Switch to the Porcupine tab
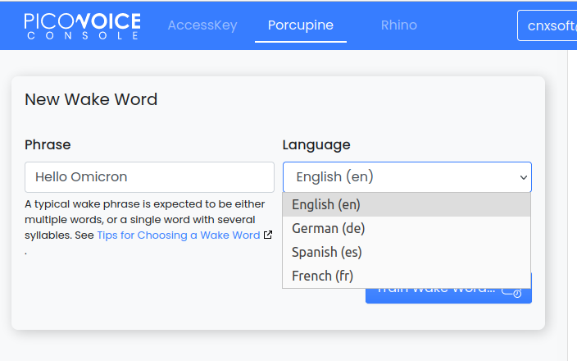The width and height of the screenshot is (577, 361). [301, 25]
